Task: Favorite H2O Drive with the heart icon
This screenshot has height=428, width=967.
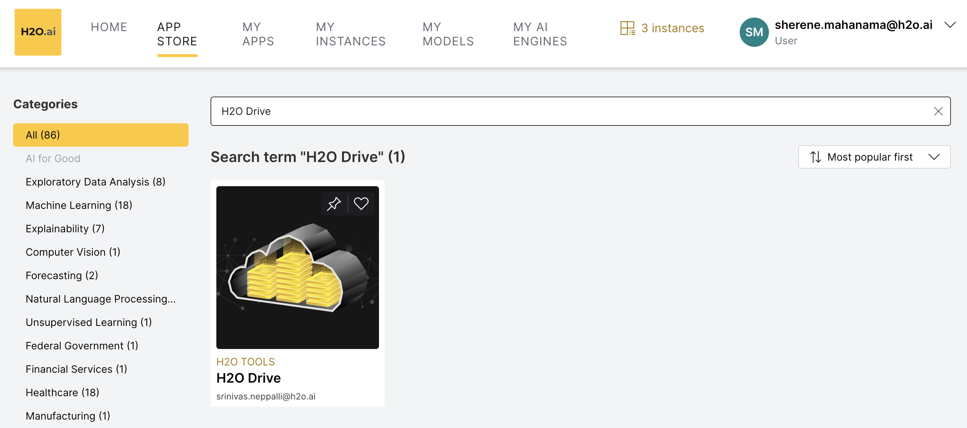Action: [x=361, y=204]
